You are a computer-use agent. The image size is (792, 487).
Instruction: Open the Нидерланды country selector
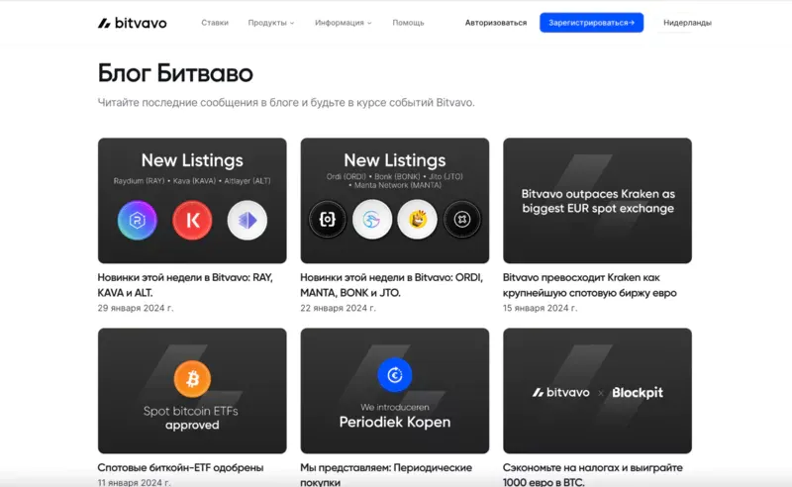(x=687, y=23)
